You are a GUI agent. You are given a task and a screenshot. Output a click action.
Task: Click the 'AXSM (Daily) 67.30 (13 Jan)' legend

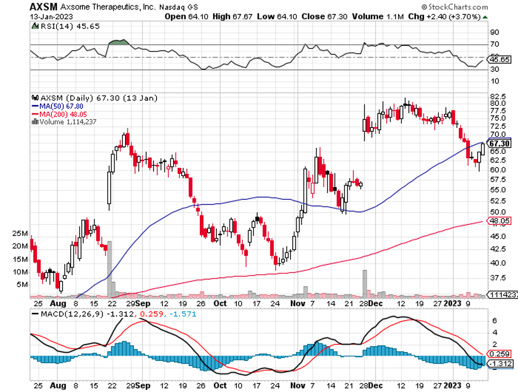pos(99,98)
